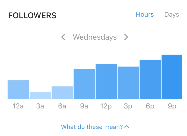
Task: Go to previous day with left chevron
Action: [x=63, y=37]
